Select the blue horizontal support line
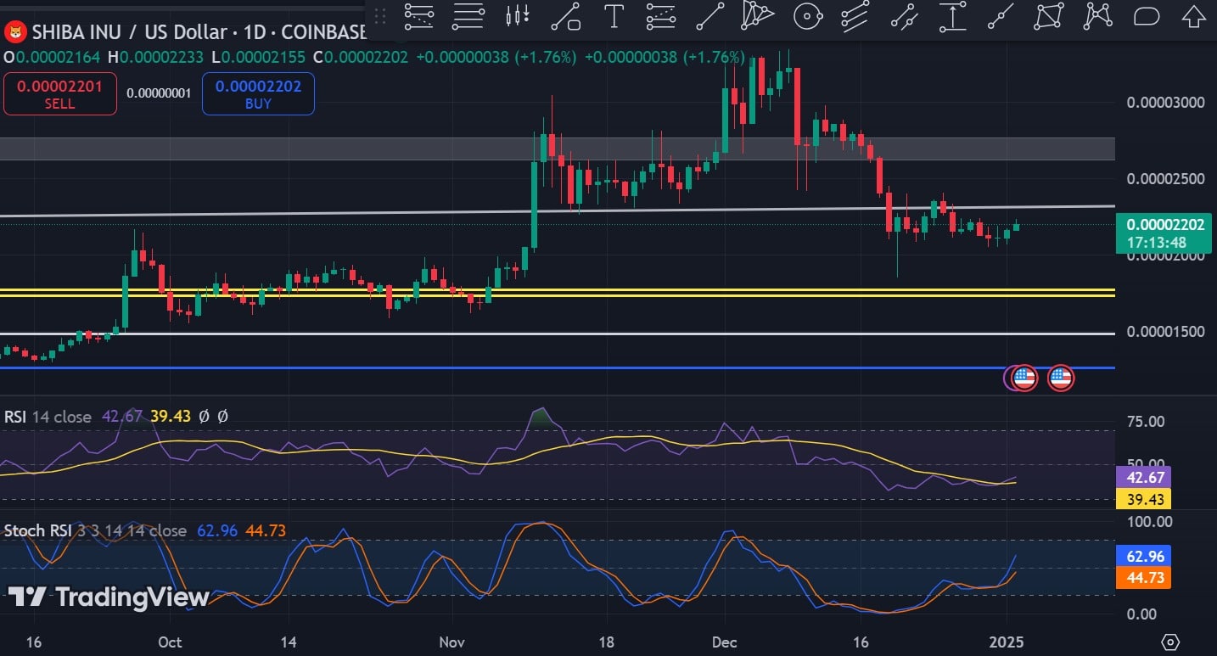Viewport: 1217px width, 656px height. point(557,368)
